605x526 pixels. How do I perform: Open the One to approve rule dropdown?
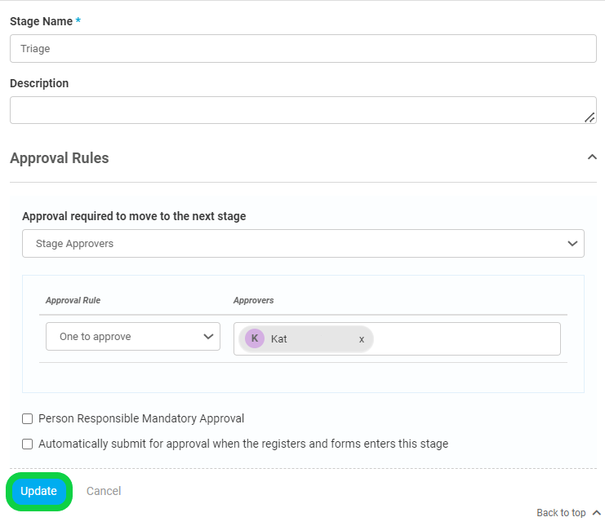click(133, 337)
